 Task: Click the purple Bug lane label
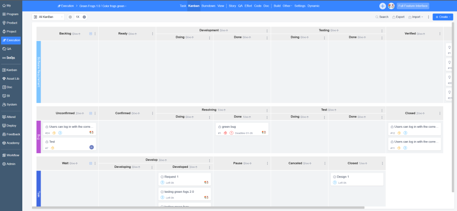pyautogui.click(x=39, y=137)
